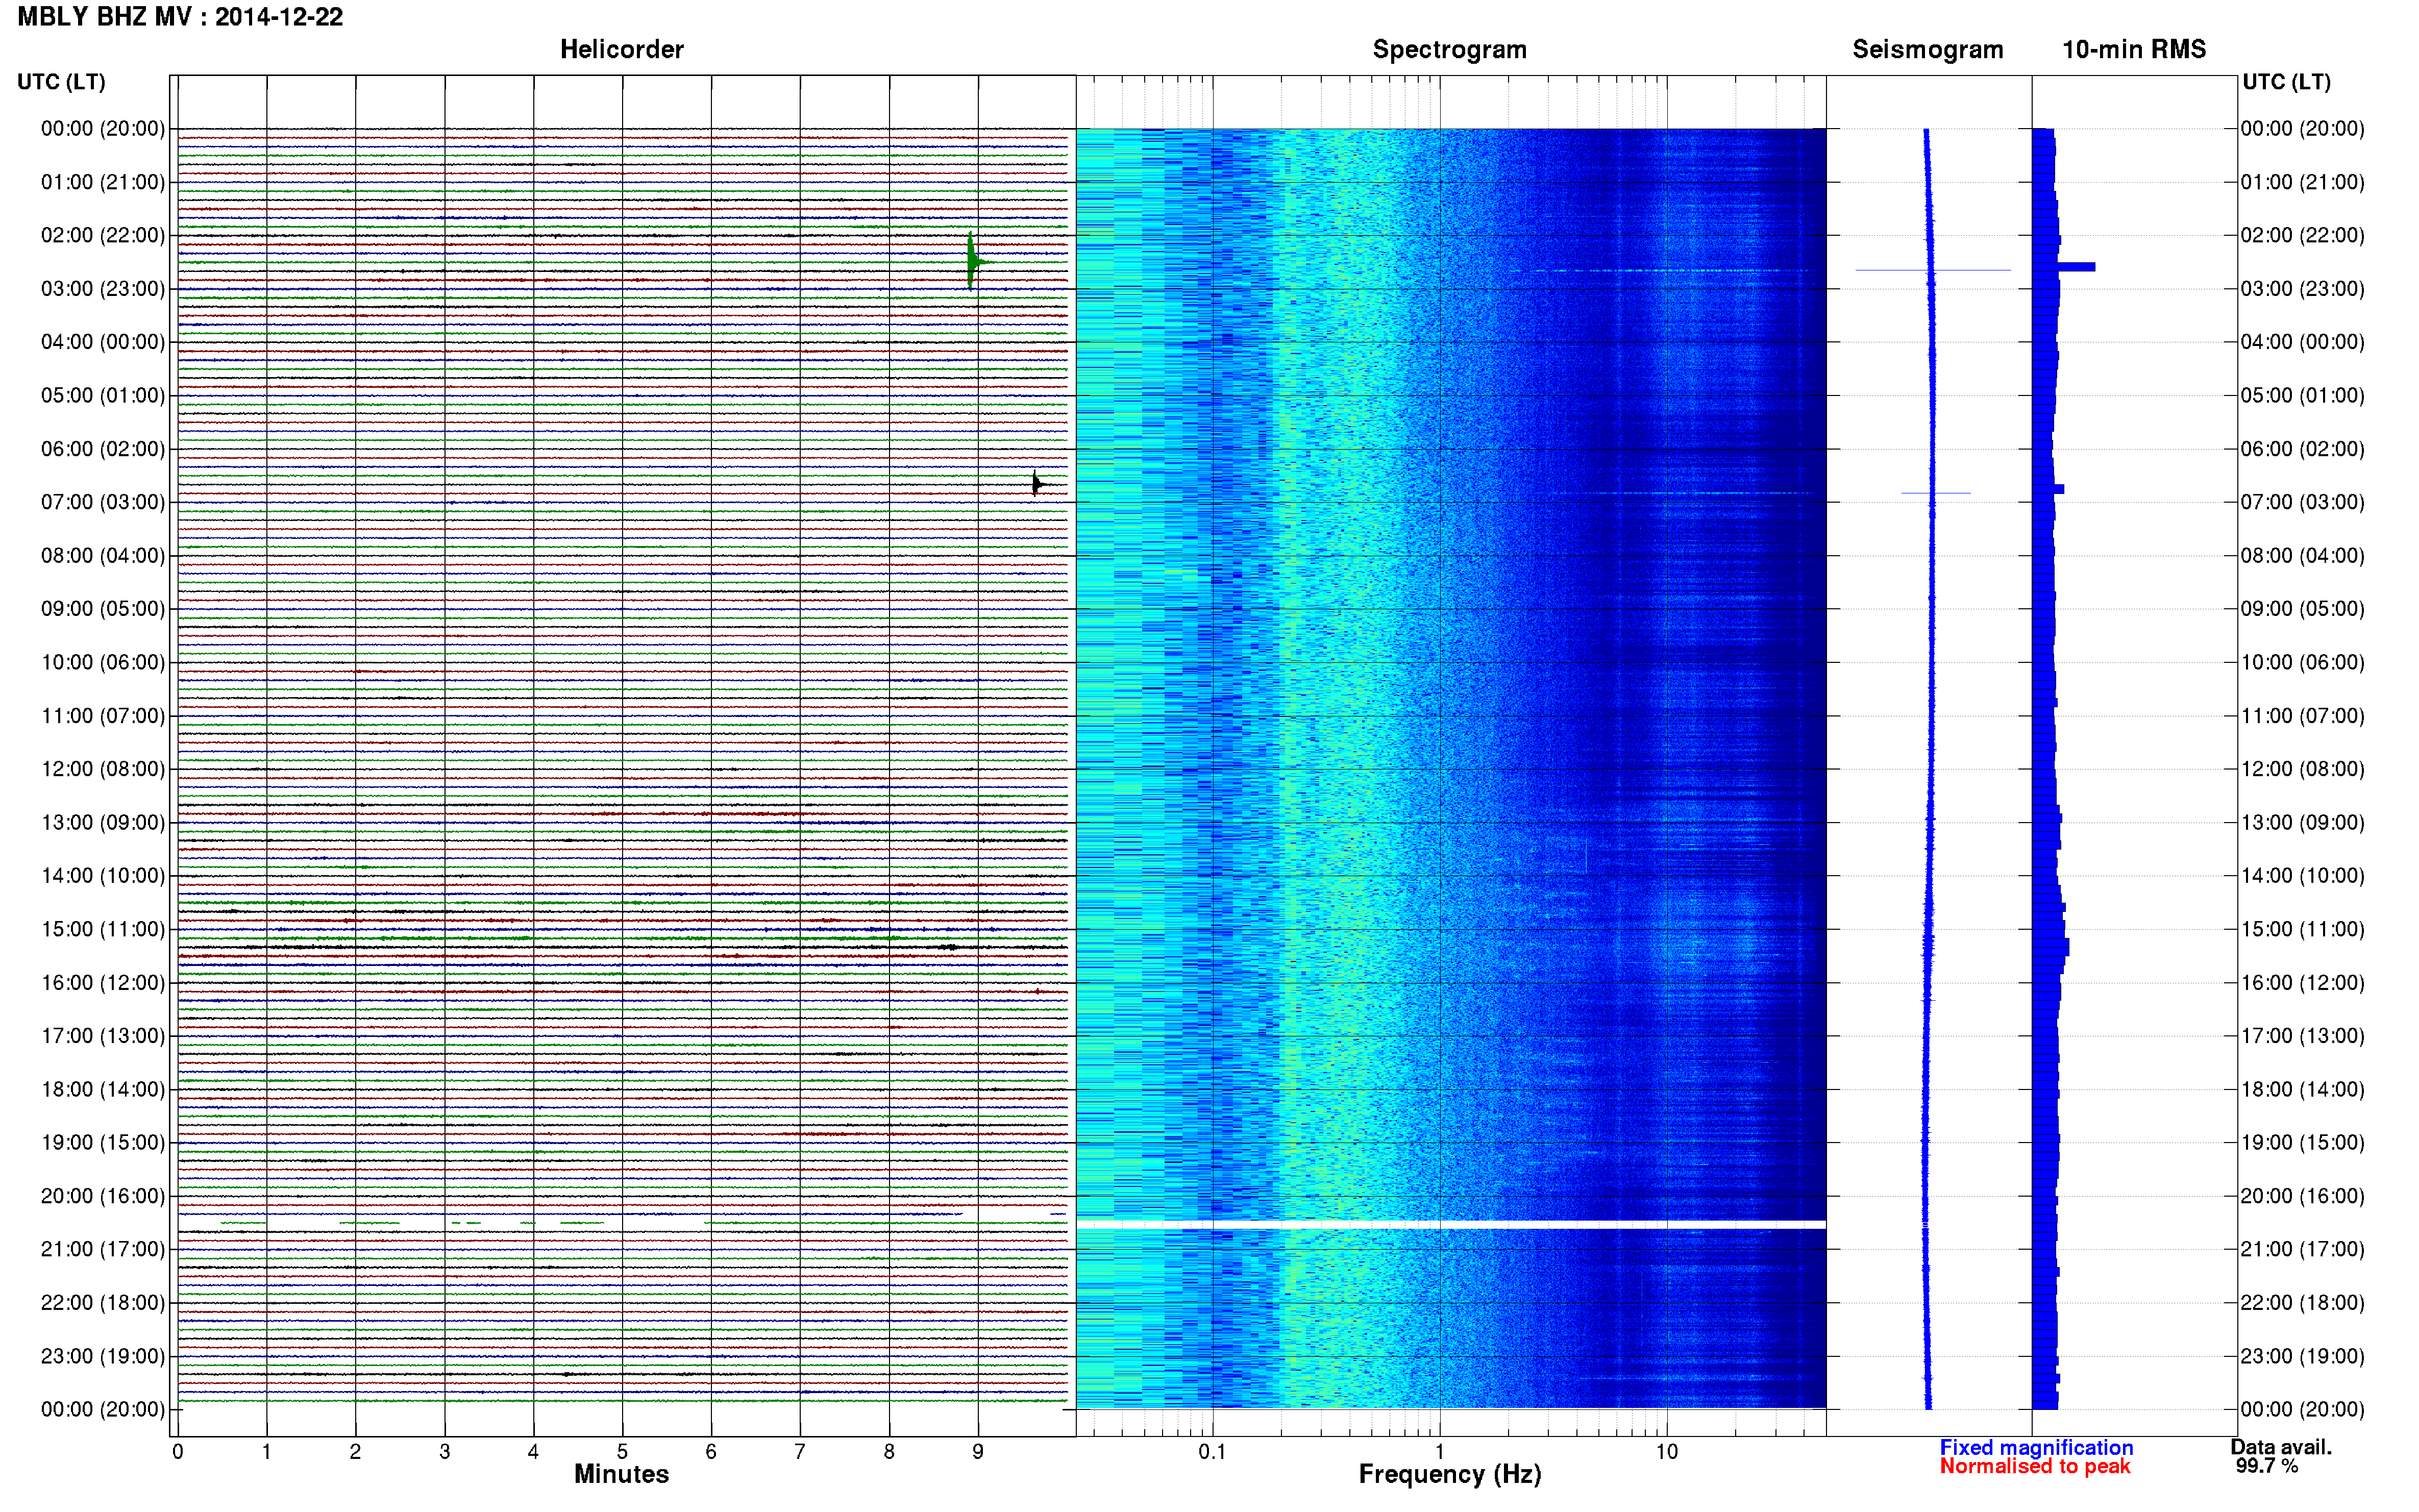Image resolution: width=2419 pixels, height=1512 pixels.
Task: Click the small black seismic event spike
Action: (1037, 484)
